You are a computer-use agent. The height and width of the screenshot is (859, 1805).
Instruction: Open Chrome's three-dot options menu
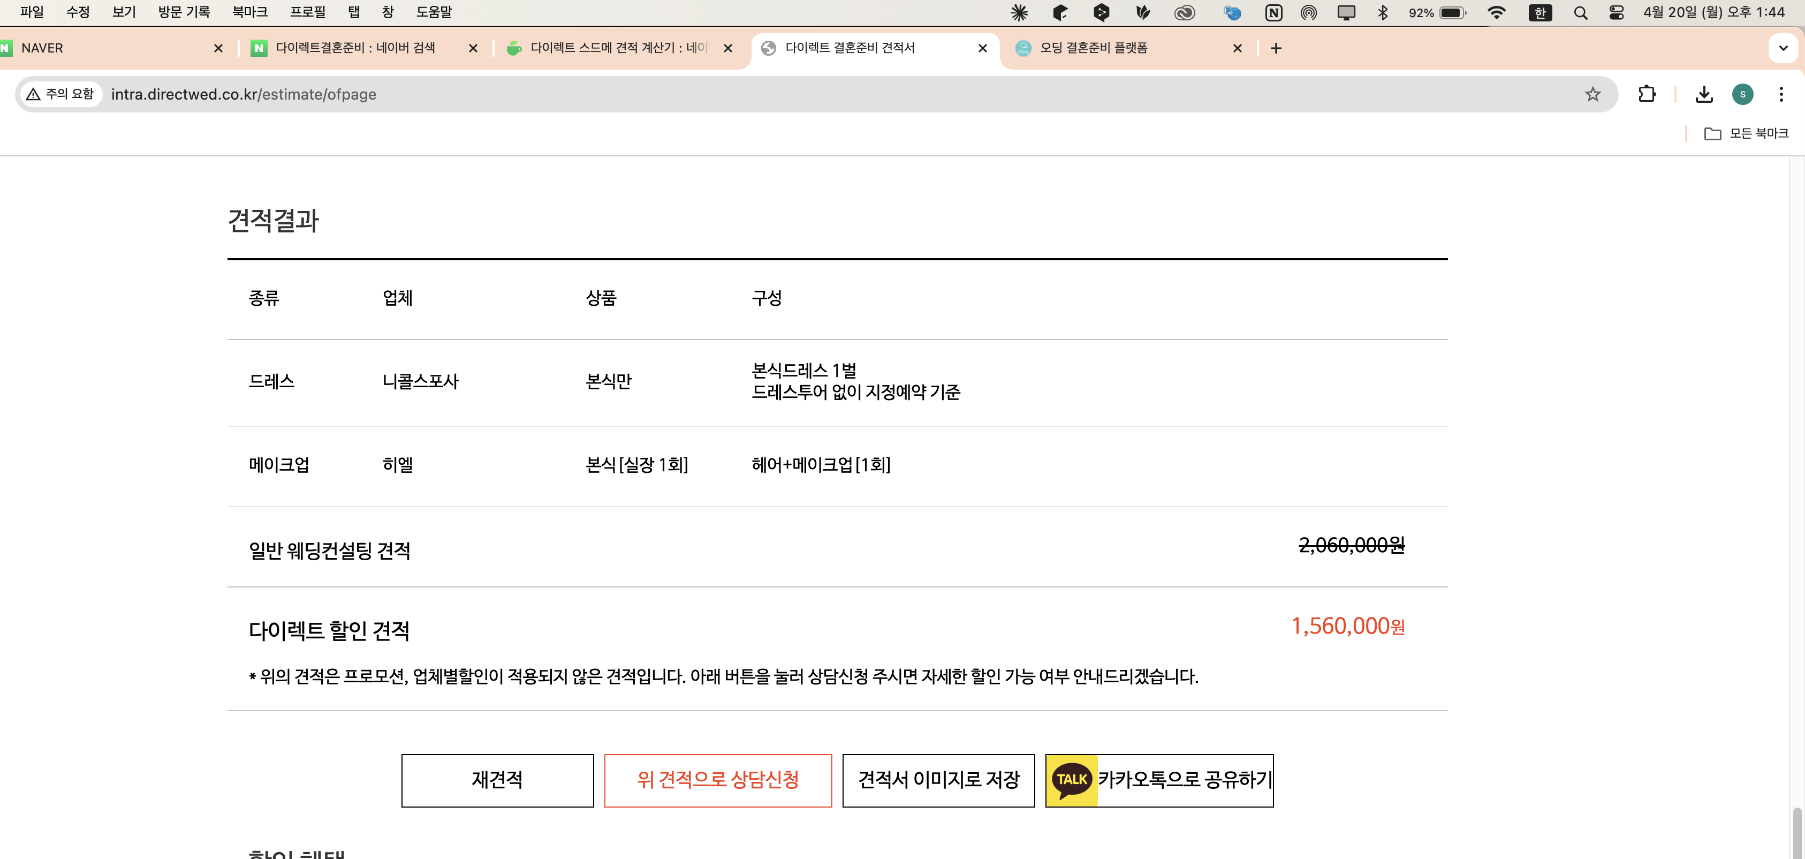coord(1781,94)
